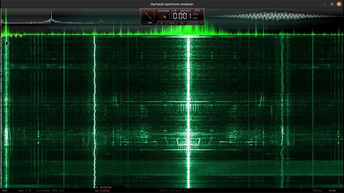Minimize the spectrum analyzer window

325,4
